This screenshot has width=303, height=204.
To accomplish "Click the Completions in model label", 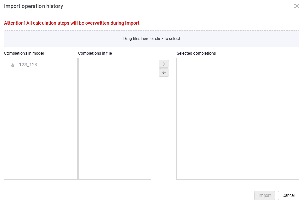I will tap(24, 53).
